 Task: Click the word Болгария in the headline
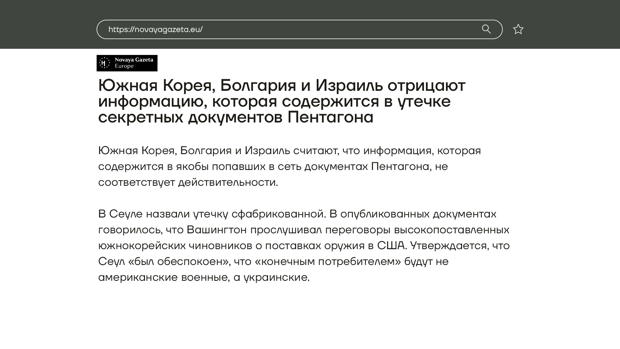[258, 86]
